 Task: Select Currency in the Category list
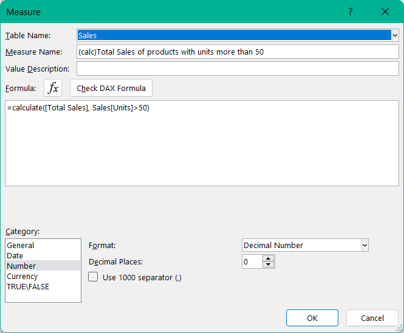tap(22, 276)
